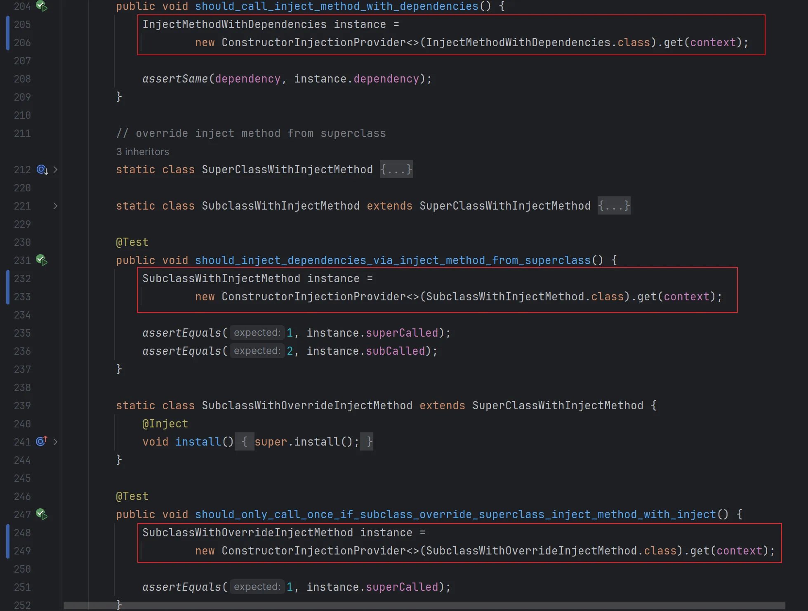The width and height of the screenshot is (808, 611).
Task: Click the run test icon on line 247
Action: tap(42, 514)
